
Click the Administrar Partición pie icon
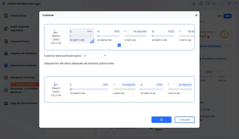pyautogui.click(x=6, y=66)
